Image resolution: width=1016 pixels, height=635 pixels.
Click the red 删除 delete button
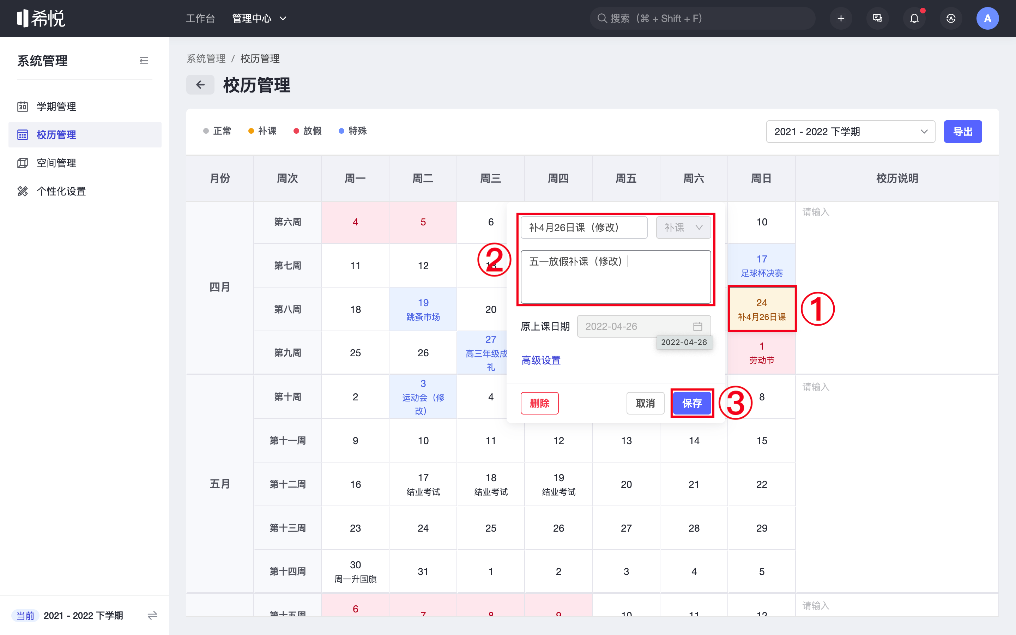pyautogui.click(x=539, y=403)
